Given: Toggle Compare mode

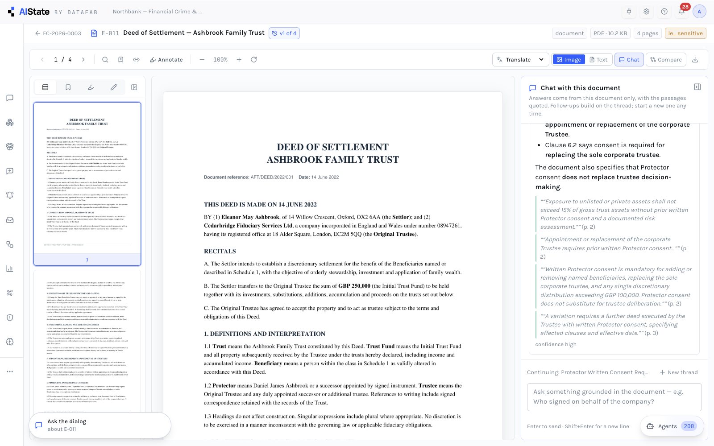Looking at the screenshot, I should 666,59.
